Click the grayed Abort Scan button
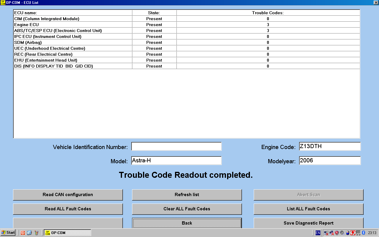This screenshot has height=237, width=379. click(309, 195)
